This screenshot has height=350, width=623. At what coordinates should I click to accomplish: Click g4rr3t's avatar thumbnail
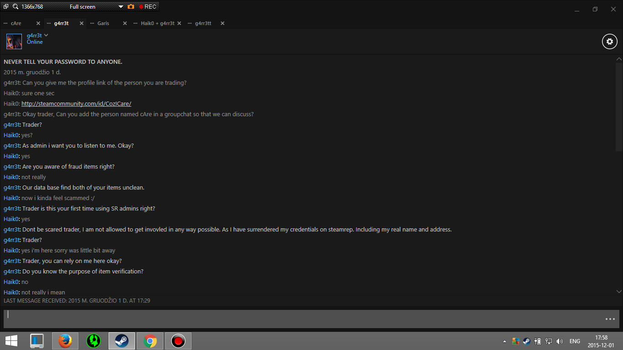[14, 41]
